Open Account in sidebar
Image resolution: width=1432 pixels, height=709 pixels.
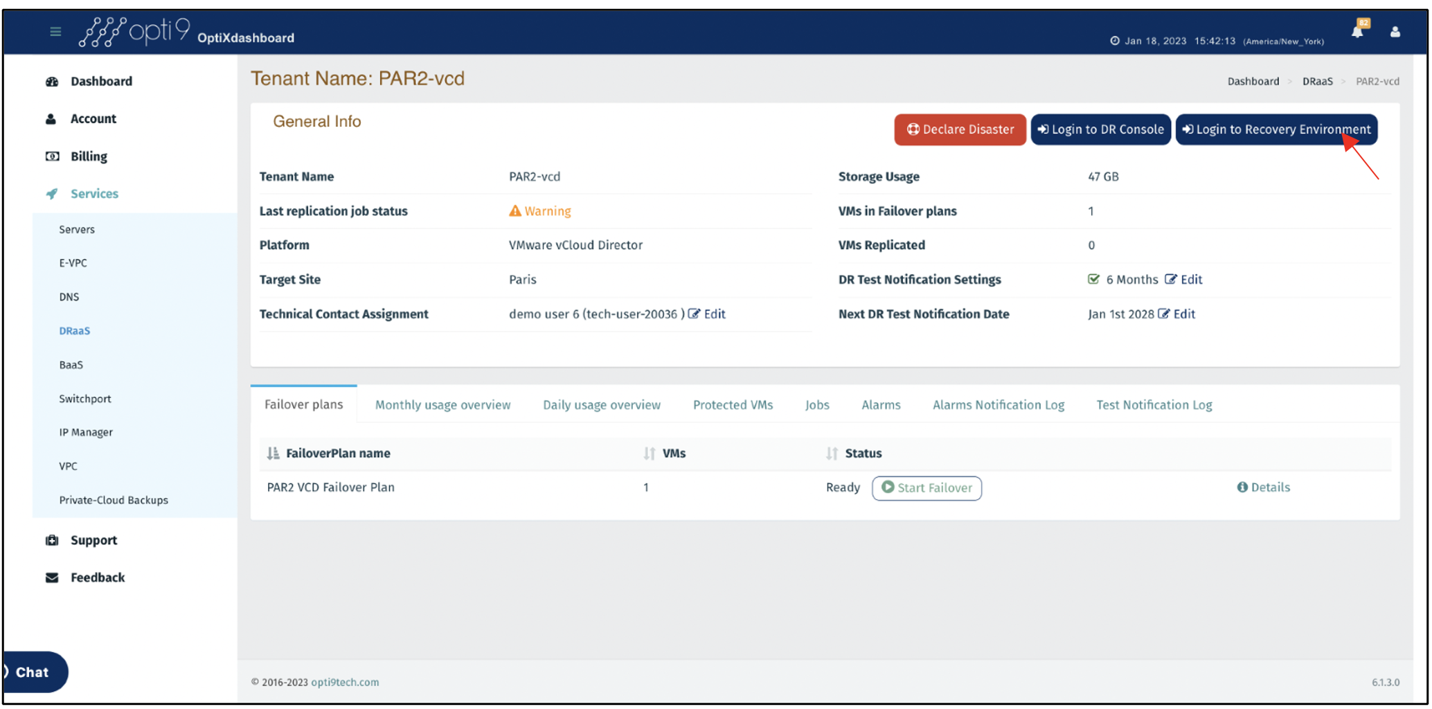(93, 119)
